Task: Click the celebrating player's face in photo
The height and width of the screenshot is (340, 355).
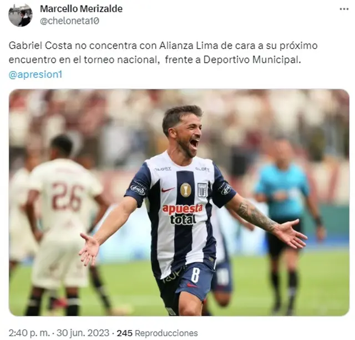Action: coord(188,136)
